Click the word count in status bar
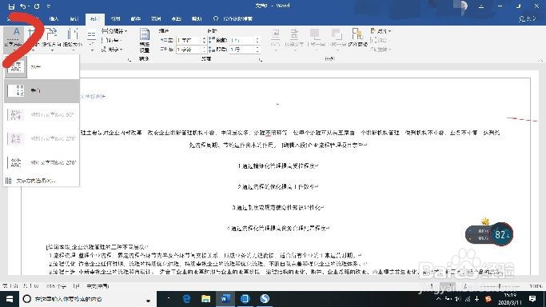Screen dimensions: 546x307 pos(56,286)
